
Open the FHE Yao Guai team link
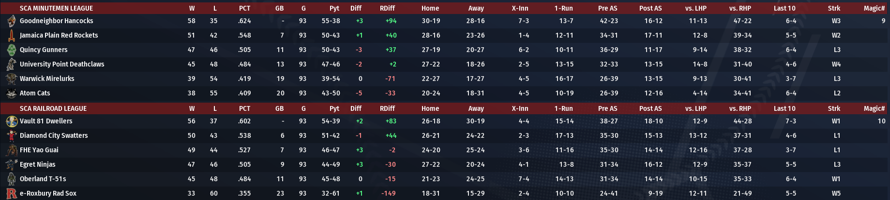click(39, 150)
